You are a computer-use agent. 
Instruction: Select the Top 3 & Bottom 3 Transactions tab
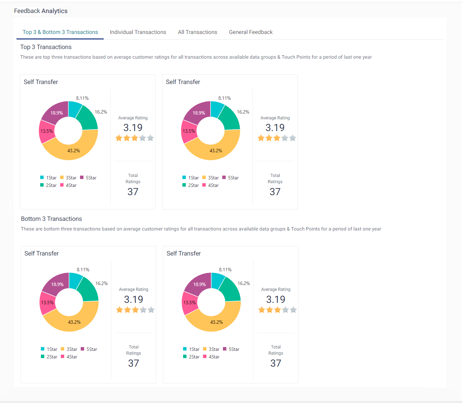(60, 32)
